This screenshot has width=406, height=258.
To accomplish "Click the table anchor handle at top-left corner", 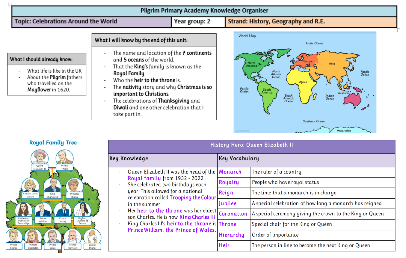I will tap(9, 4).
